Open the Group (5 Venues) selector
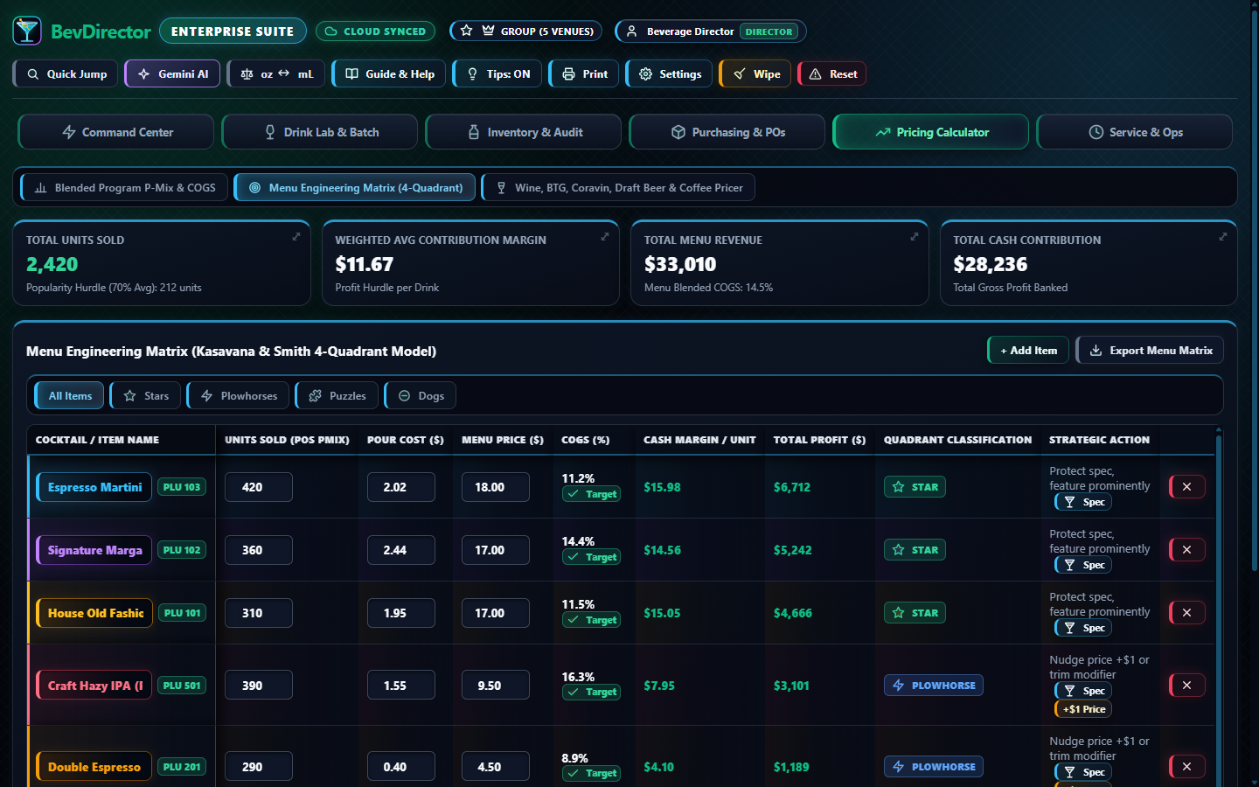 point(525,31)
